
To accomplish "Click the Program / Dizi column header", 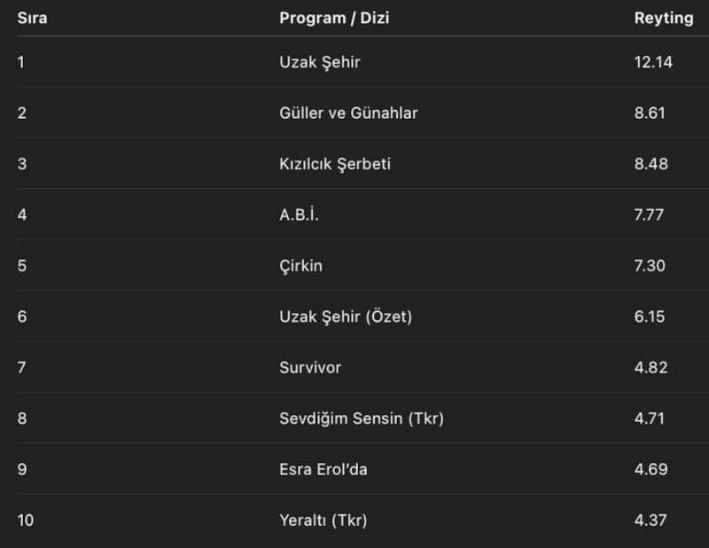I will point(334,18).
